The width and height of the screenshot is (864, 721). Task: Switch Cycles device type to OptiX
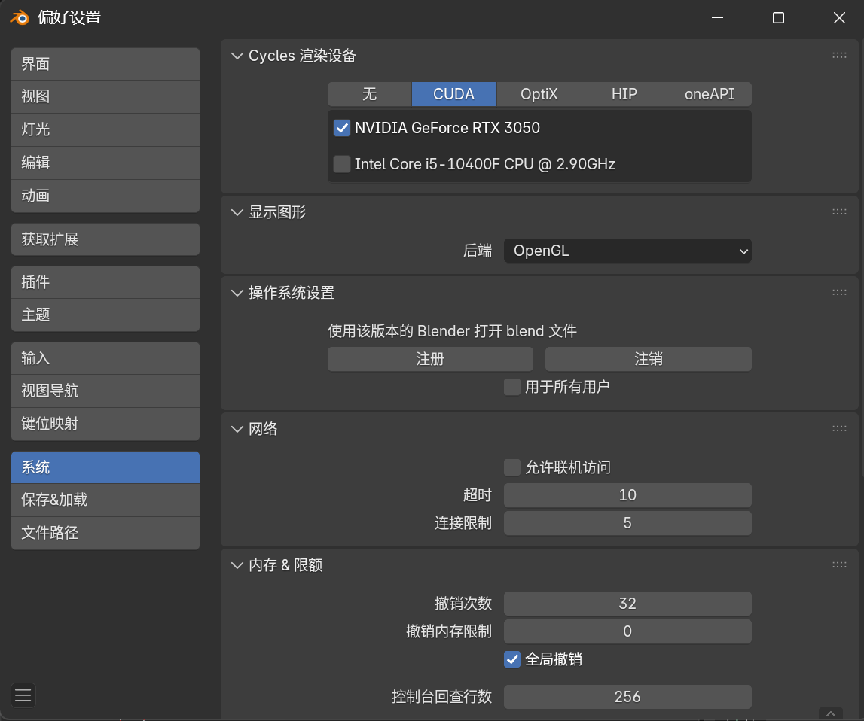tap(539, 94)
